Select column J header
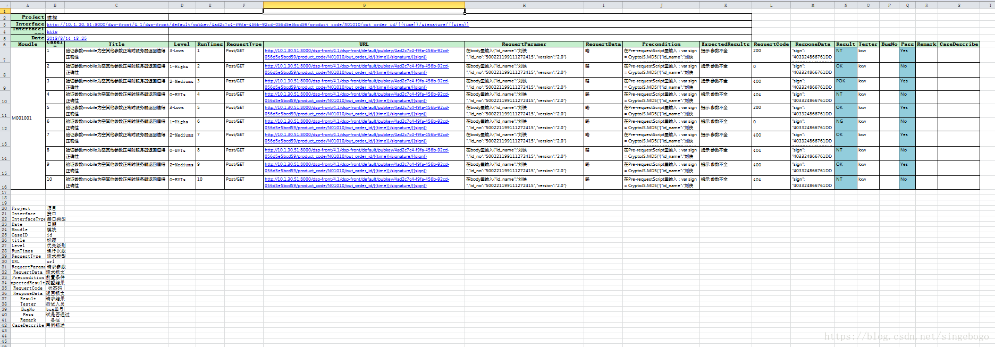This screenshot has height=347, width=995. [x=661, y=5]
